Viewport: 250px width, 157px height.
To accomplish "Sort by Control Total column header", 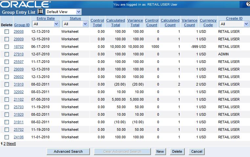I will [97, 23].
